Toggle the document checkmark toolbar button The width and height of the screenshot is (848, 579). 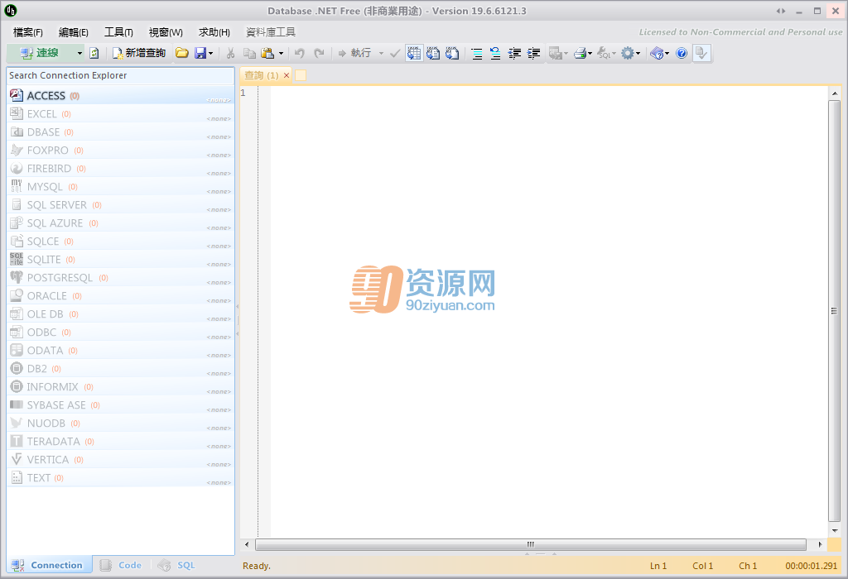(701, 53)
